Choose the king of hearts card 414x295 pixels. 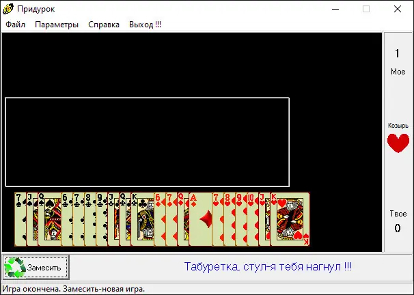[x=290, y=219]
